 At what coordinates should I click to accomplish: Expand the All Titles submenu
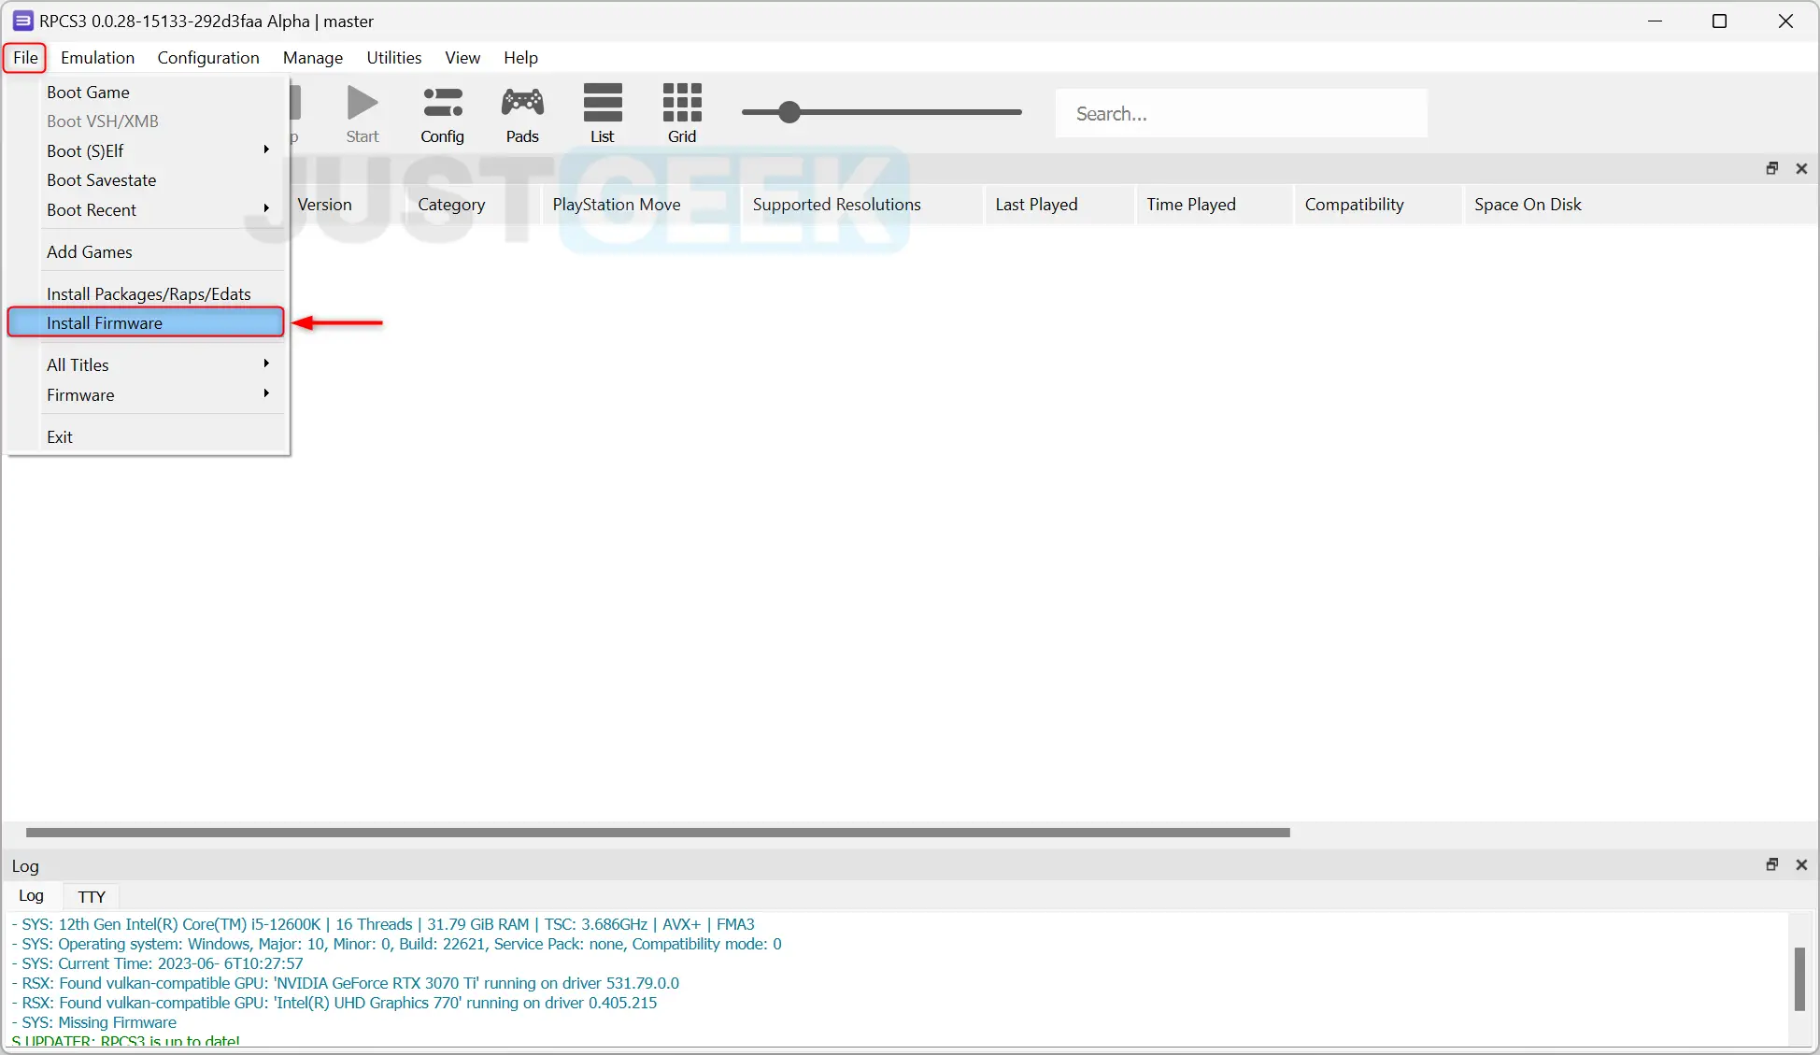point(146,365)
